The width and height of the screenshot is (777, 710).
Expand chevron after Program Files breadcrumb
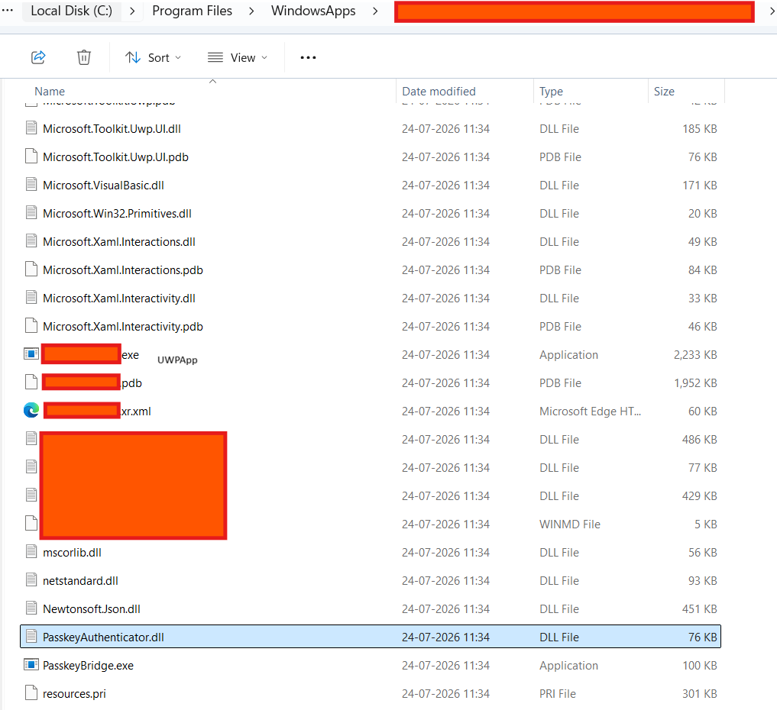click(x=251, y=11)
